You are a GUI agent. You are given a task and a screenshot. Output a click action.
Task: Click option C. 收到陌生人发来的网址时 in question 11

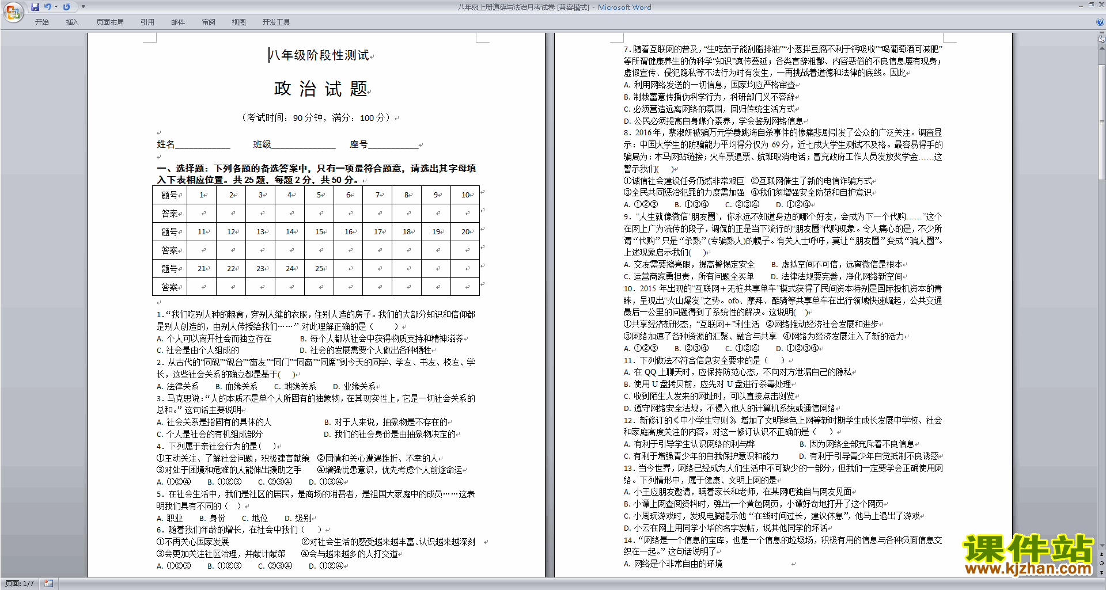(709, 397)
